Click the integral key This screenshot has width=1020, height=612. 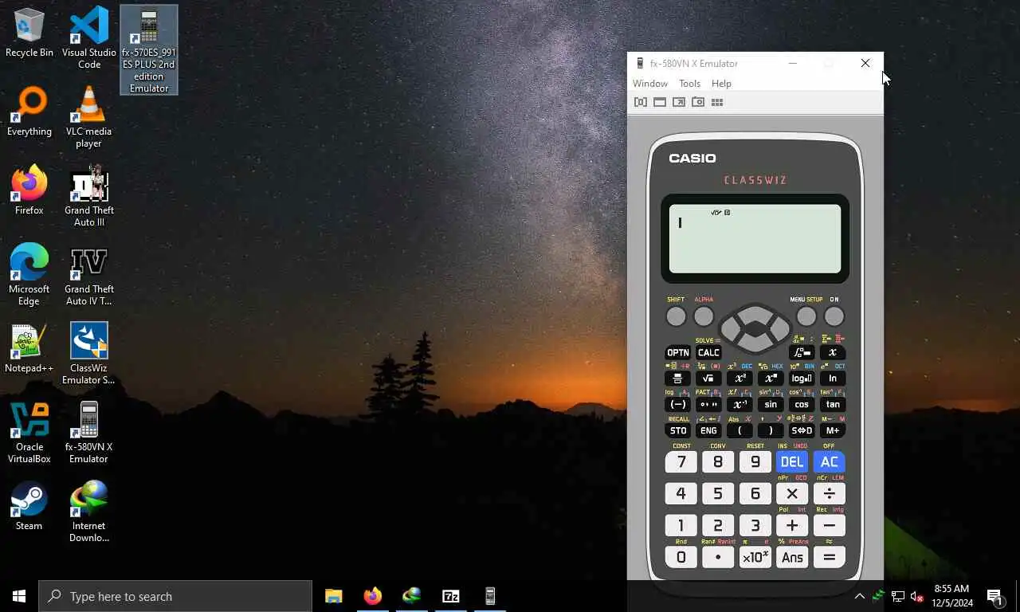[802, 353]
